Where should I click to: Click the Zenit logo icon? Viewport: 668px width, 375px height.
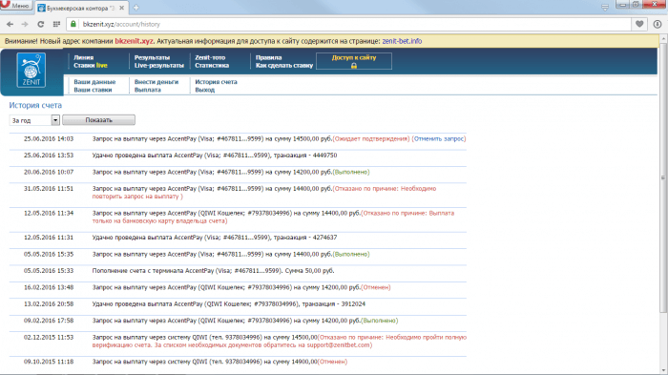point(31,71)
